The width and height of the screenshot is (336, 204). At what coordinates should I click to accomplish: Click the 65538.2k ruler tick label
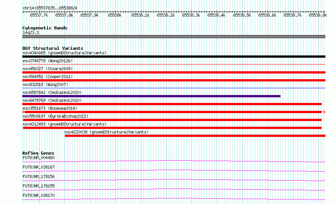pyautogui.click(x=166, y=15)
